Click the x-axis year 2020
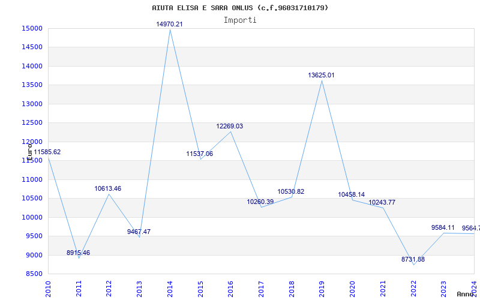 tap(352, 289)
